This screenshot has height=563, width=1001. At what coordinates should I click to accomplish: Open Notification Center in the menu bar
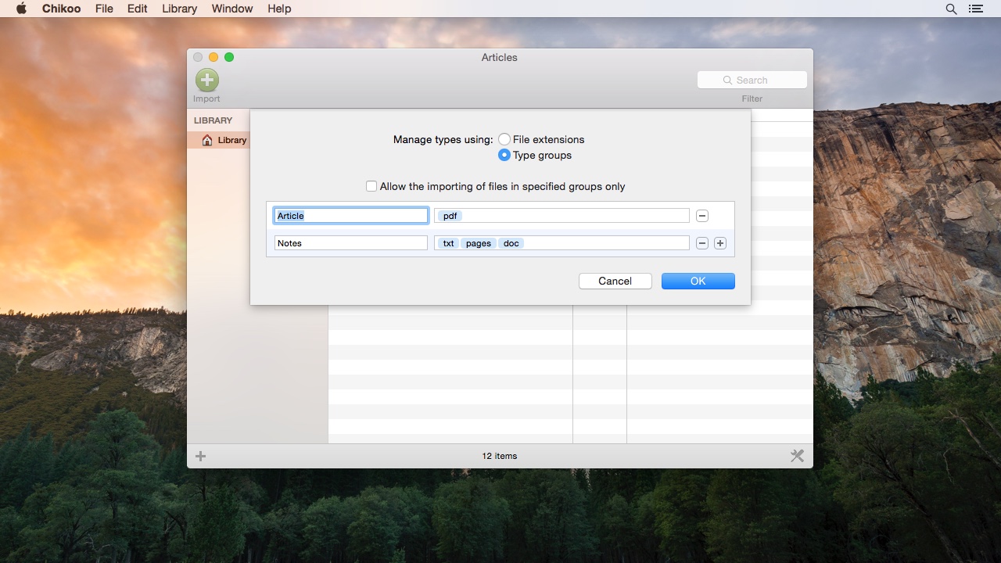[975, 9]
